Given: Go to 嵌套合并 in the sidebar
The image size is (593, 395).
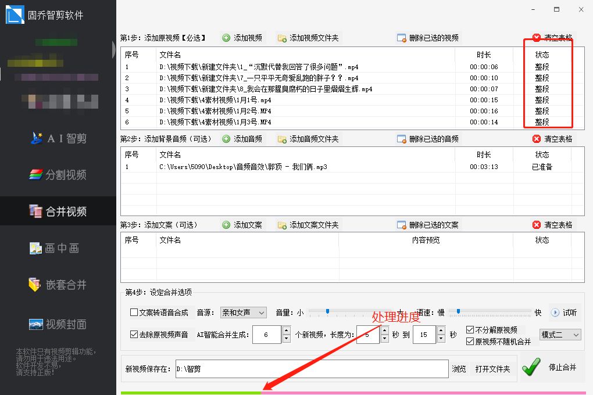Looking at the screenshot, I should (x=58, y=285).
